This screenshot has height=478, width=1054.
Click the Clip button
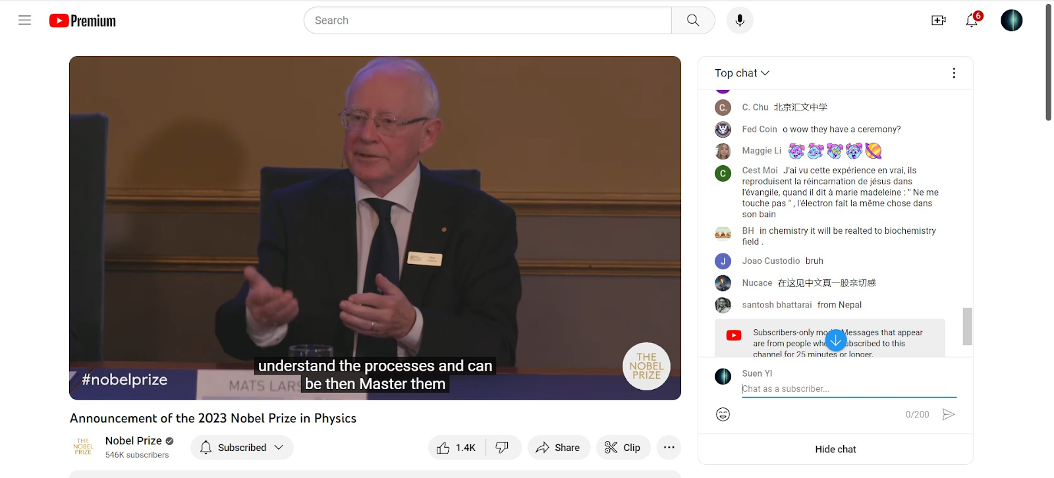point(623,448)
